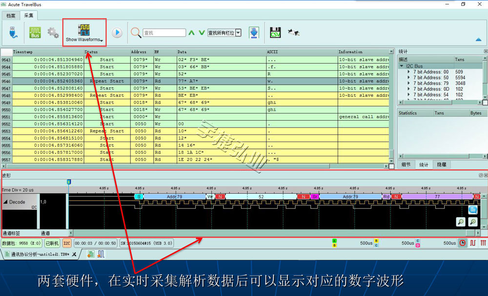
Task: Go to next match with green down arrow
Action: 202,33
